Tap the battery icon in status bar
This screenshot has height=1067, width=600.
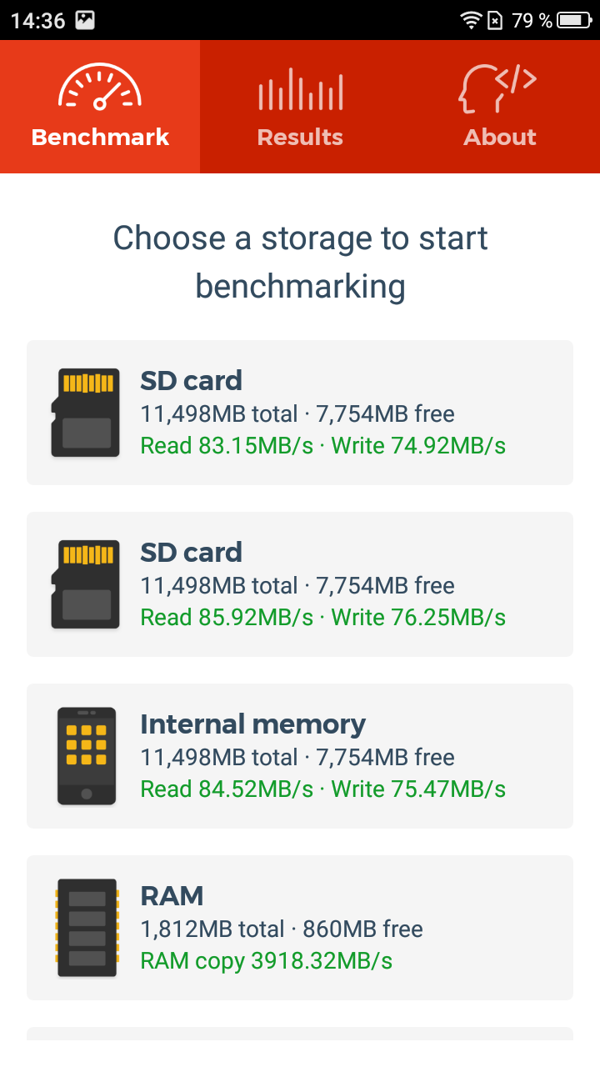pos(575,20)
